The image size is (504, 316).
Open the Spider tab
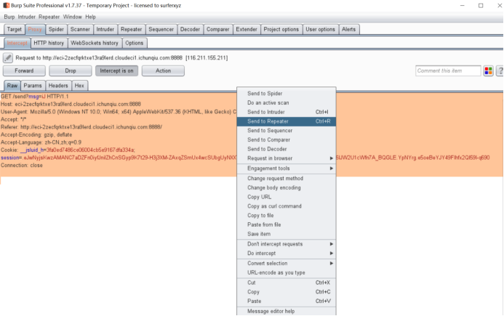pyautogui.click(x=56, y=29)
